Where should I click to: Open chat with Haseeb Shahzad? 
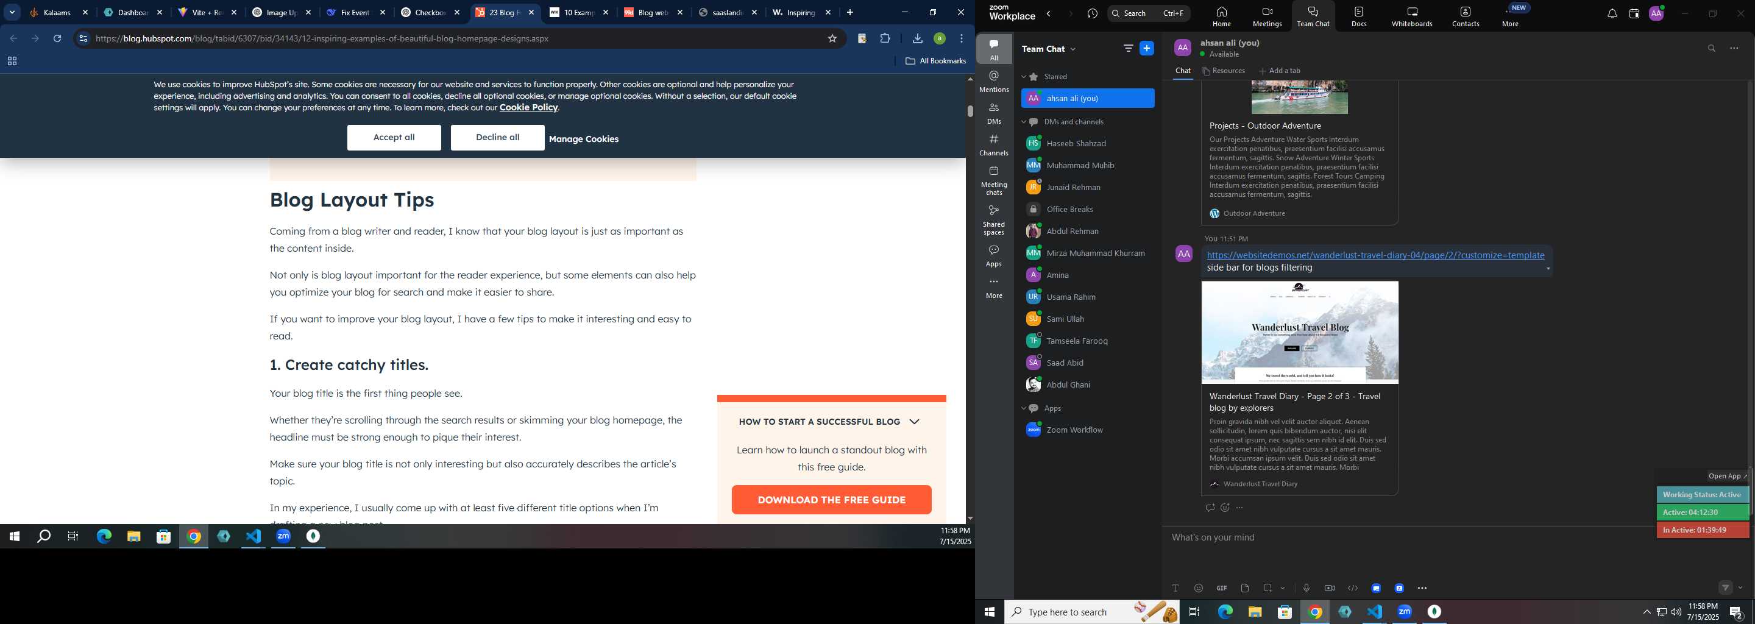1087,144
